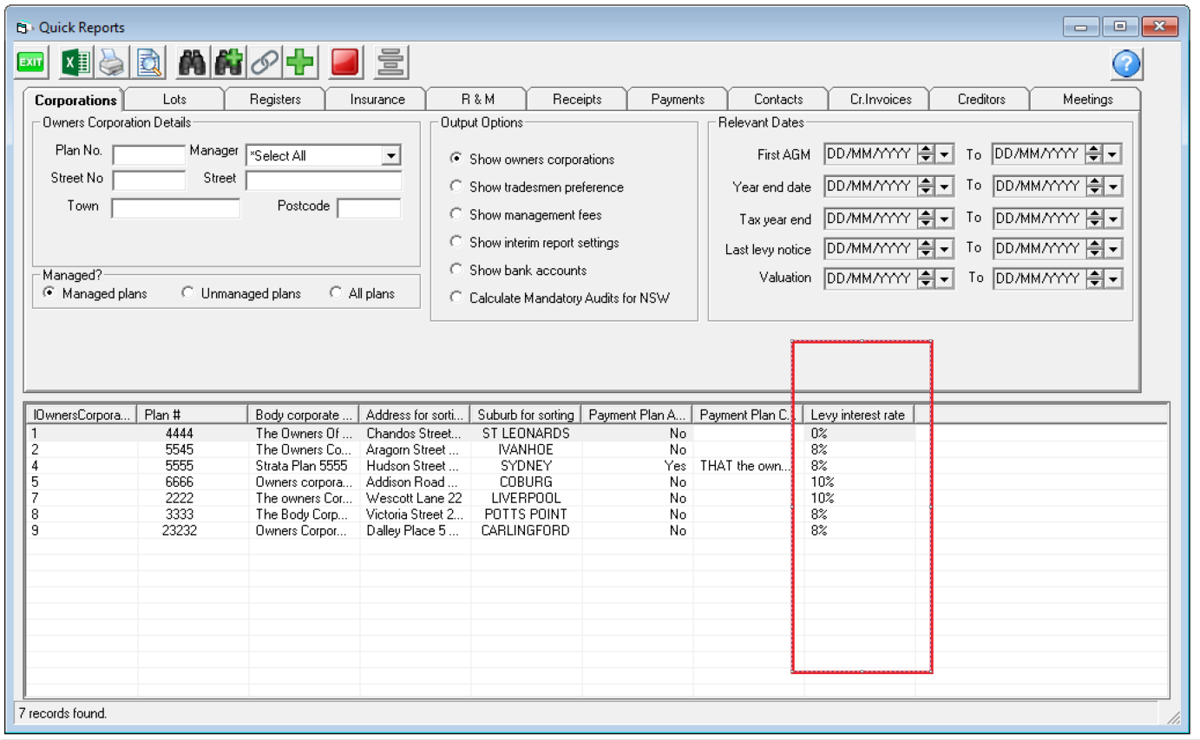The image size is (1200, 740).
Task: Click the green Exit toolbar icon
Action: point(31,62)
